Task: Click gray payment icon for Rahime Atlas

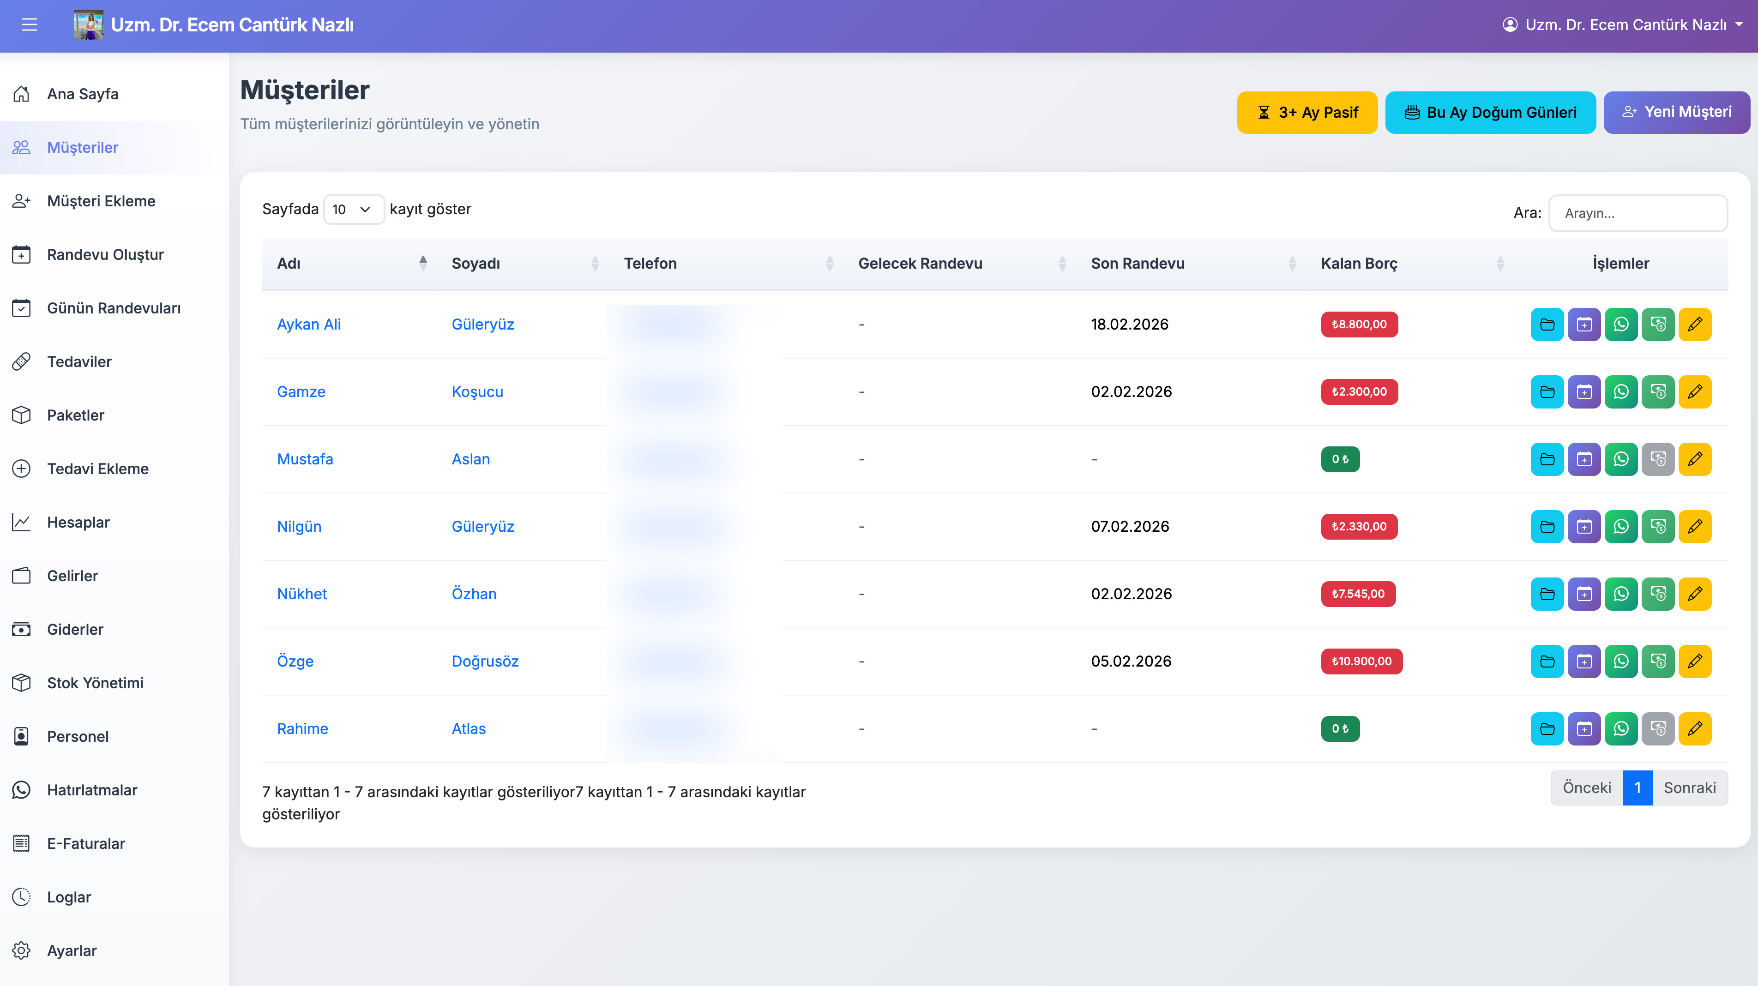Action: 1658,729
